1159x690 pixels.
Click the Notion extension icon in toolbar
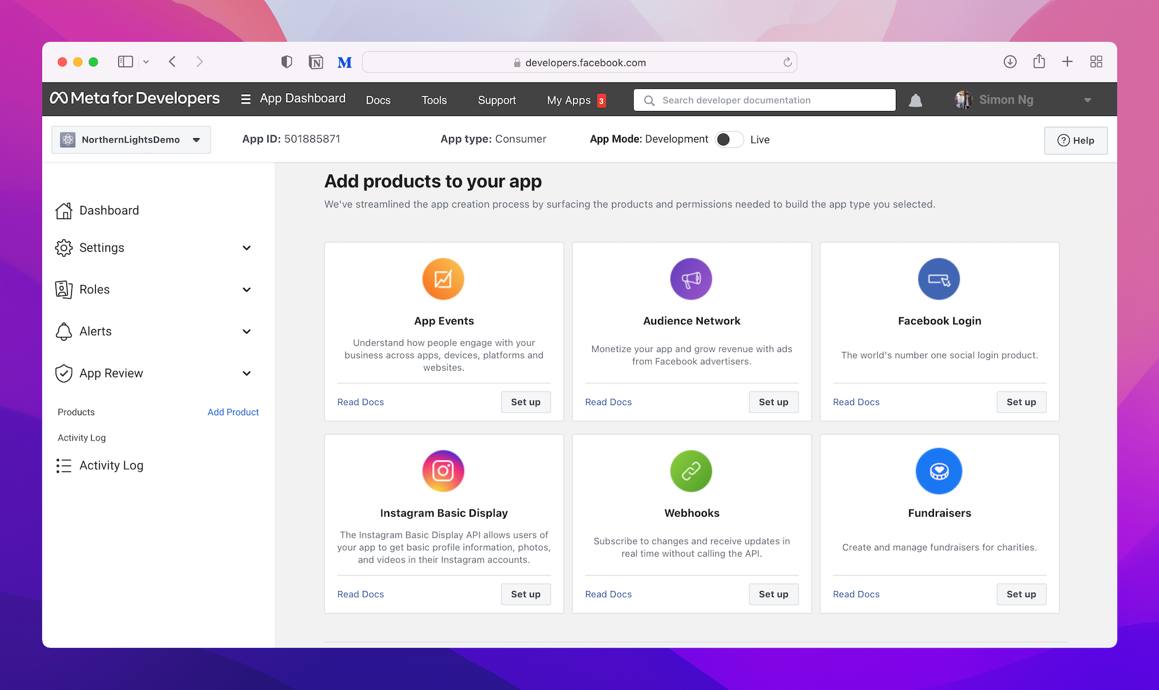pos(316,62)
